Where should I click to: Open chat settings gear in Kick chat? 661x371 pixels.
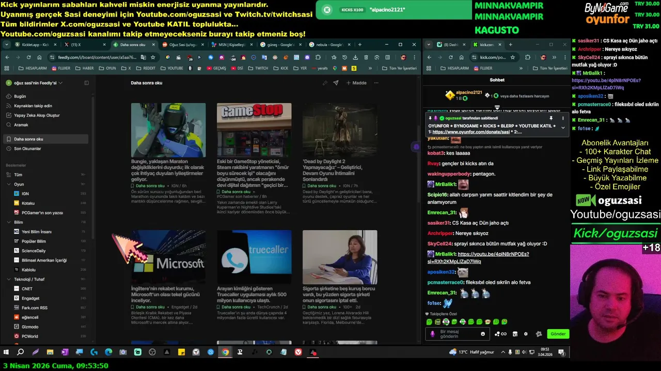[x=526, y=334]
